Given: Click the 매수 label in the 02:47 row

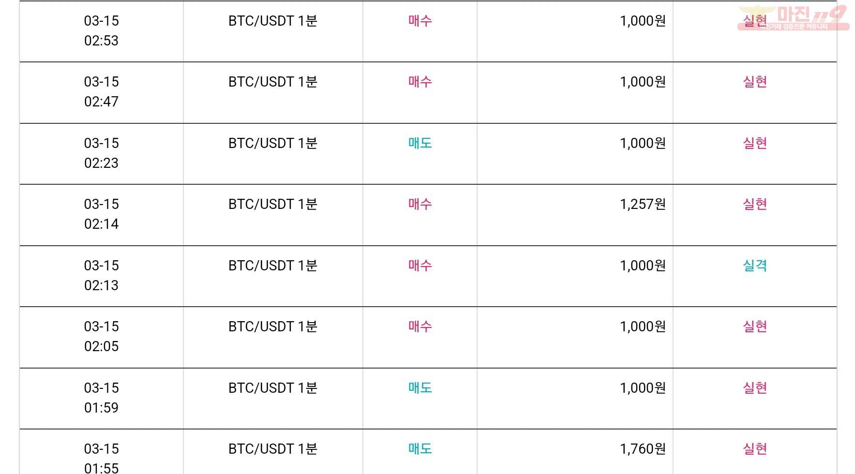Looking at the screenshot, I should [x=420, y=82].
